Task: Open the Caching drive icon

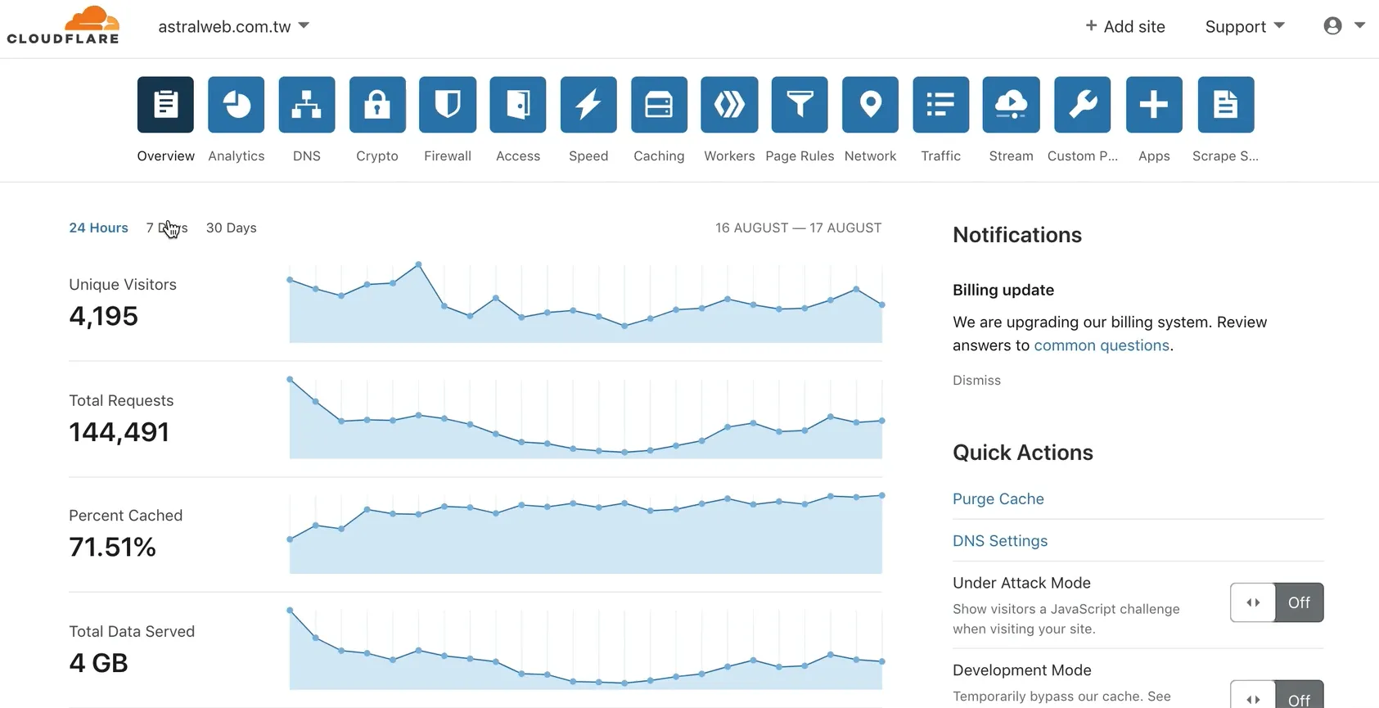Action: click(x=659, y=105)
